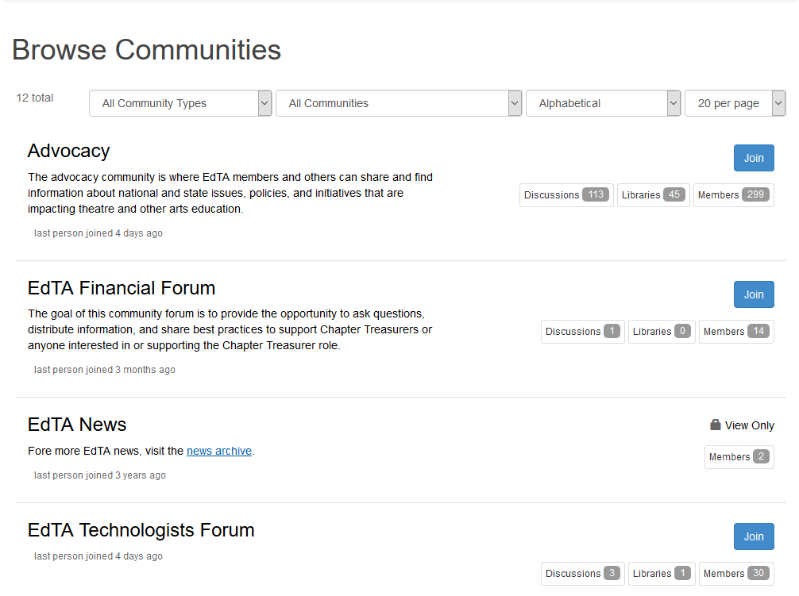Open the news archive link
This screenshot has height=596, width=799.
219,451
